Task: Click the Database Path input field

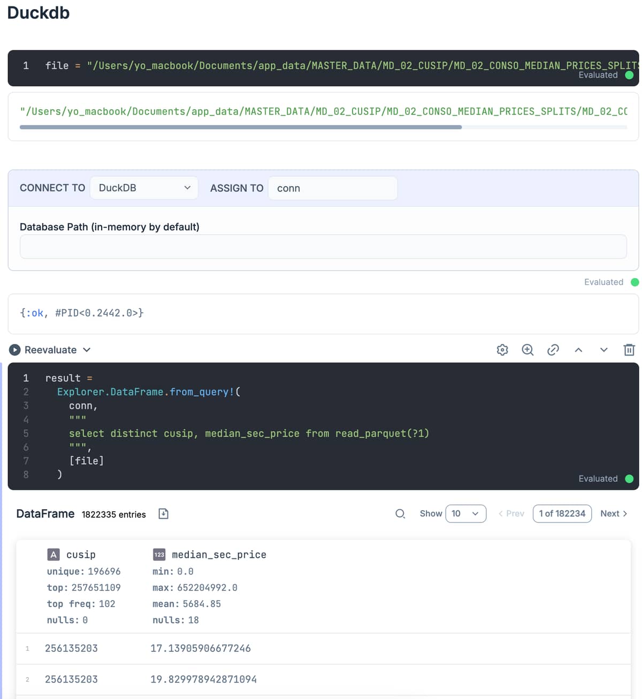Action: pos(323,247)
